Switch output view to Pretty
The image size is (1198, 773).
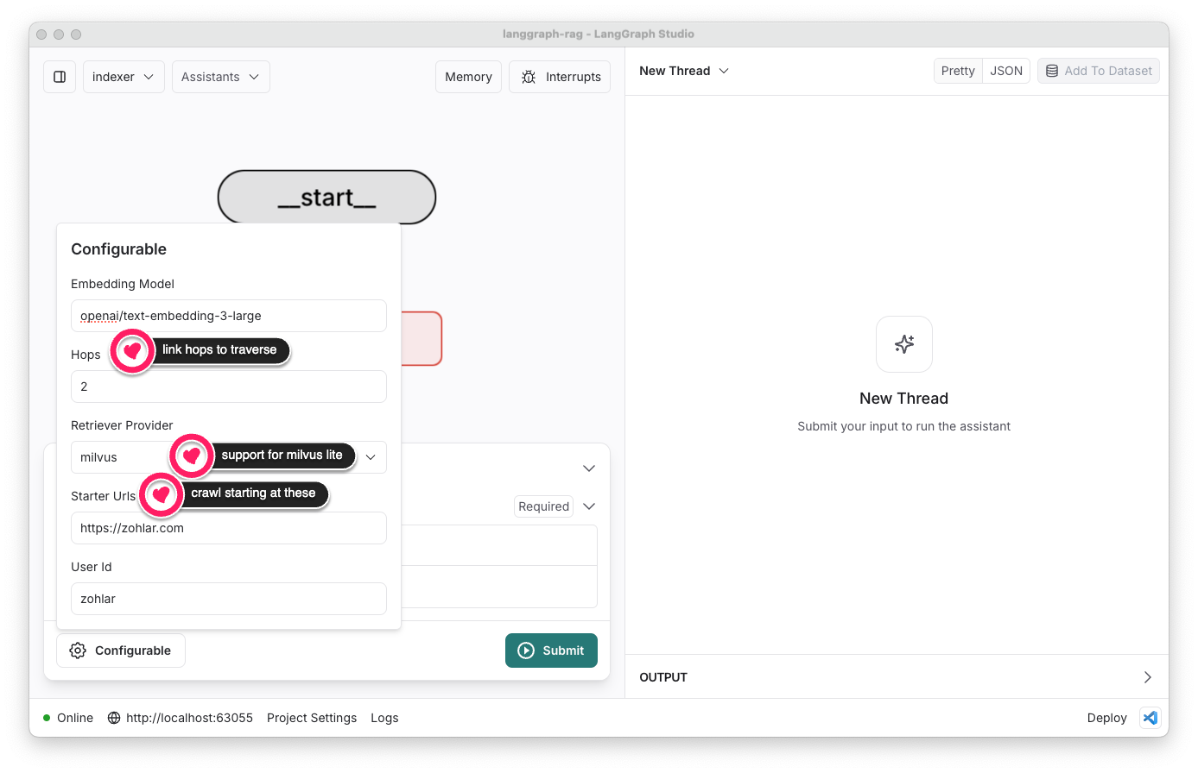coord(958,71)
